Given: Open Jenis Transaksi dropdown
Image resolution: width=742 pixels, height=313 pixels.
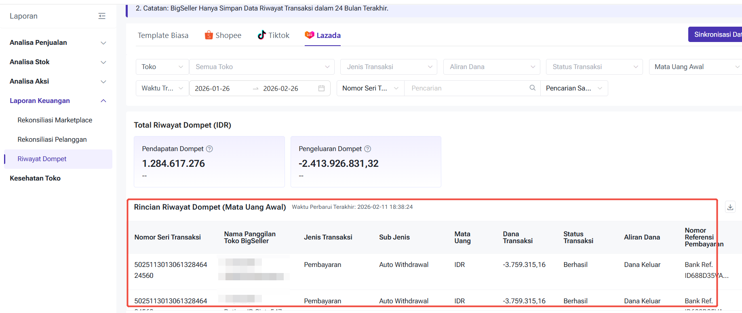Looking at the screenshot, I should click(x=388, y=67).
